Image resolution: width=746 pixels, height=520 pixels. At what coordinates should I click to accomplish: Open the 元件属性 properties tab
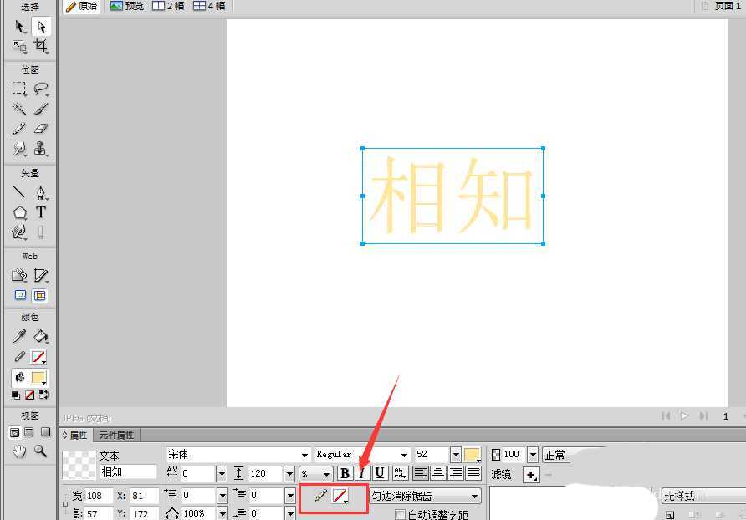117,434
